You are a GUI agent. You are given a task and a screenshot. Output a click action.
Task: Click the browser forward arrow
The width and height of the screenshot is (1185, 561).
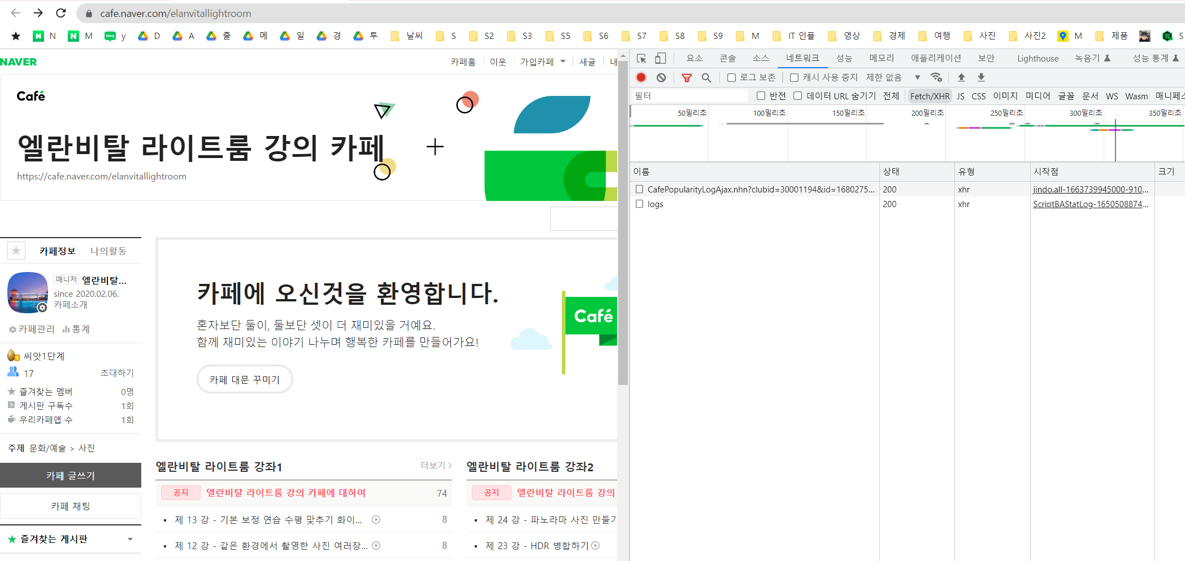38,13
